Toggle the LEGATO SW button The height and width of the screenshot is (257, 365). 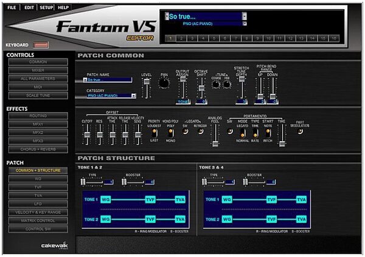(186, 131)
